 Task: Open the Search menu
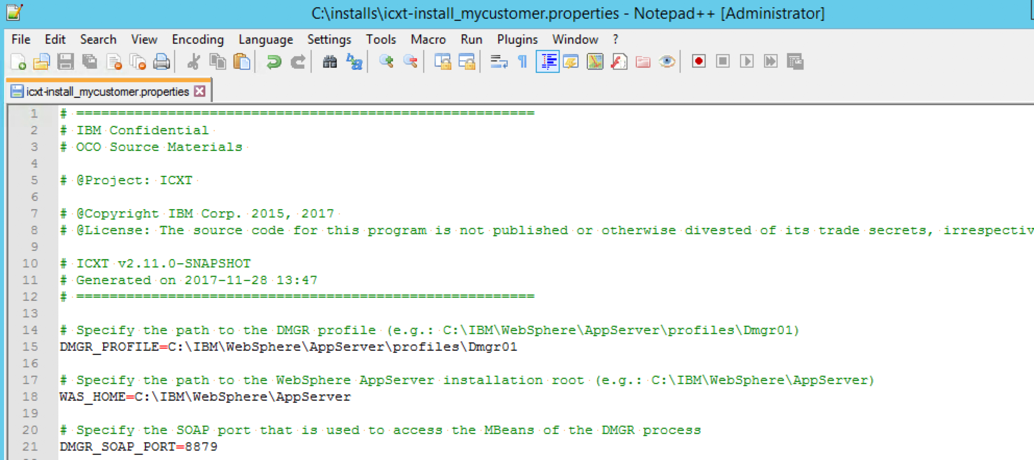point(98,40)
